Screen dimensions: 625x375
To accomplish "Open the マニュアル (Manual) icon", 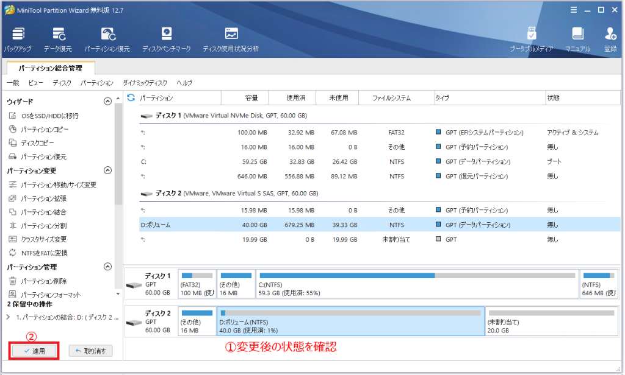I will click(577, 40).
